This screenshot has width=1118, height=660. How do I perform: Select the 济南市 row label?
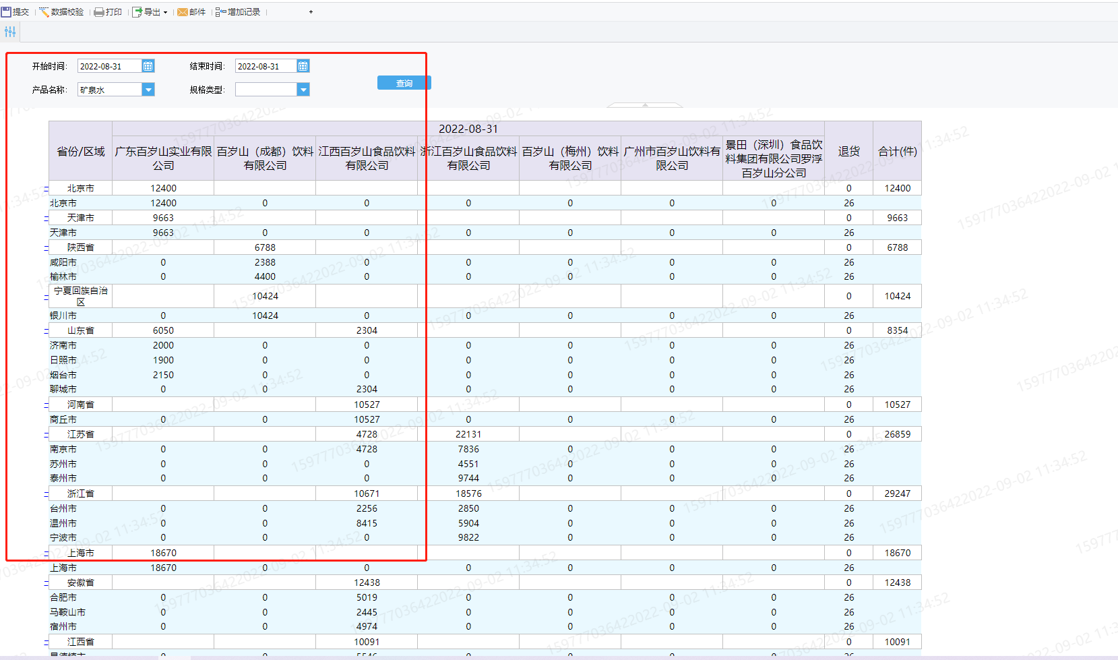tap(63, 345)
